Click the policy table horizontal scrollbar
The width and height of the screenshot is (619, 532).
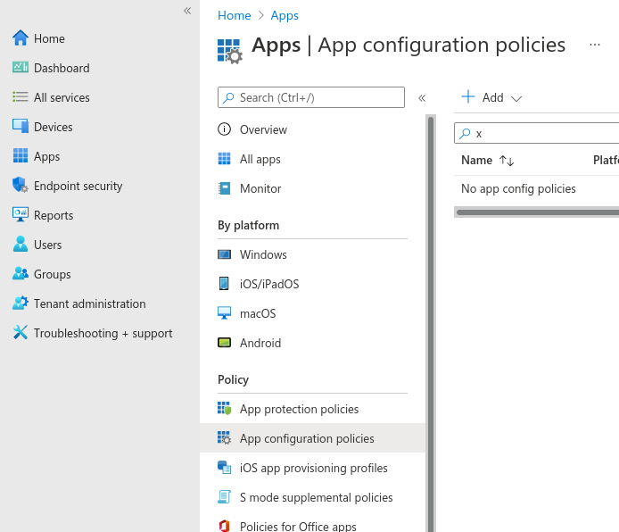(x=536, y=212)
